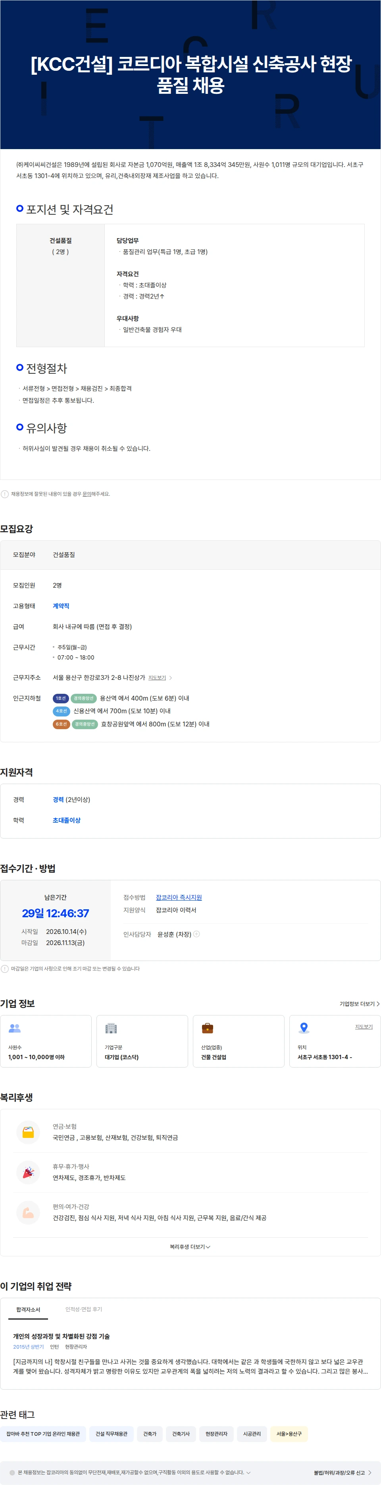Click the 신용산역 에서 700m station text
Image resolution: width=381 pixels, height=1485 pixels.
coord(122,711)
